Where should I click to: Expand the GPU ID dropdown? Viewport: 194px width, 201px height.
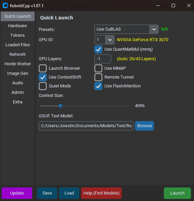[104, 40]
